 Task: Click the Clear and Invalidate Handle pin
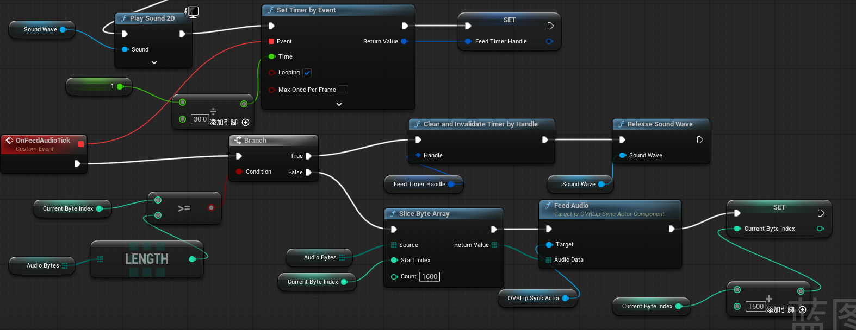point(418,155)
